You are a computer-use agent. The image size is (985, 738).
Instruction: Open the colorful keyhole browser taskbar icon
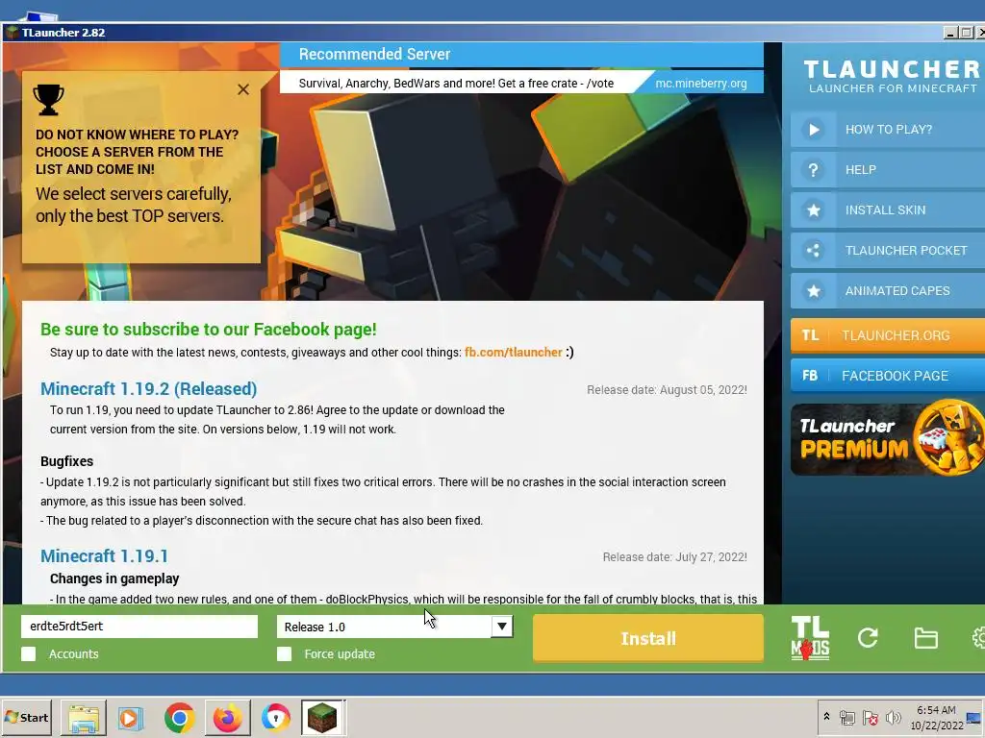click(x=275, y=717)
